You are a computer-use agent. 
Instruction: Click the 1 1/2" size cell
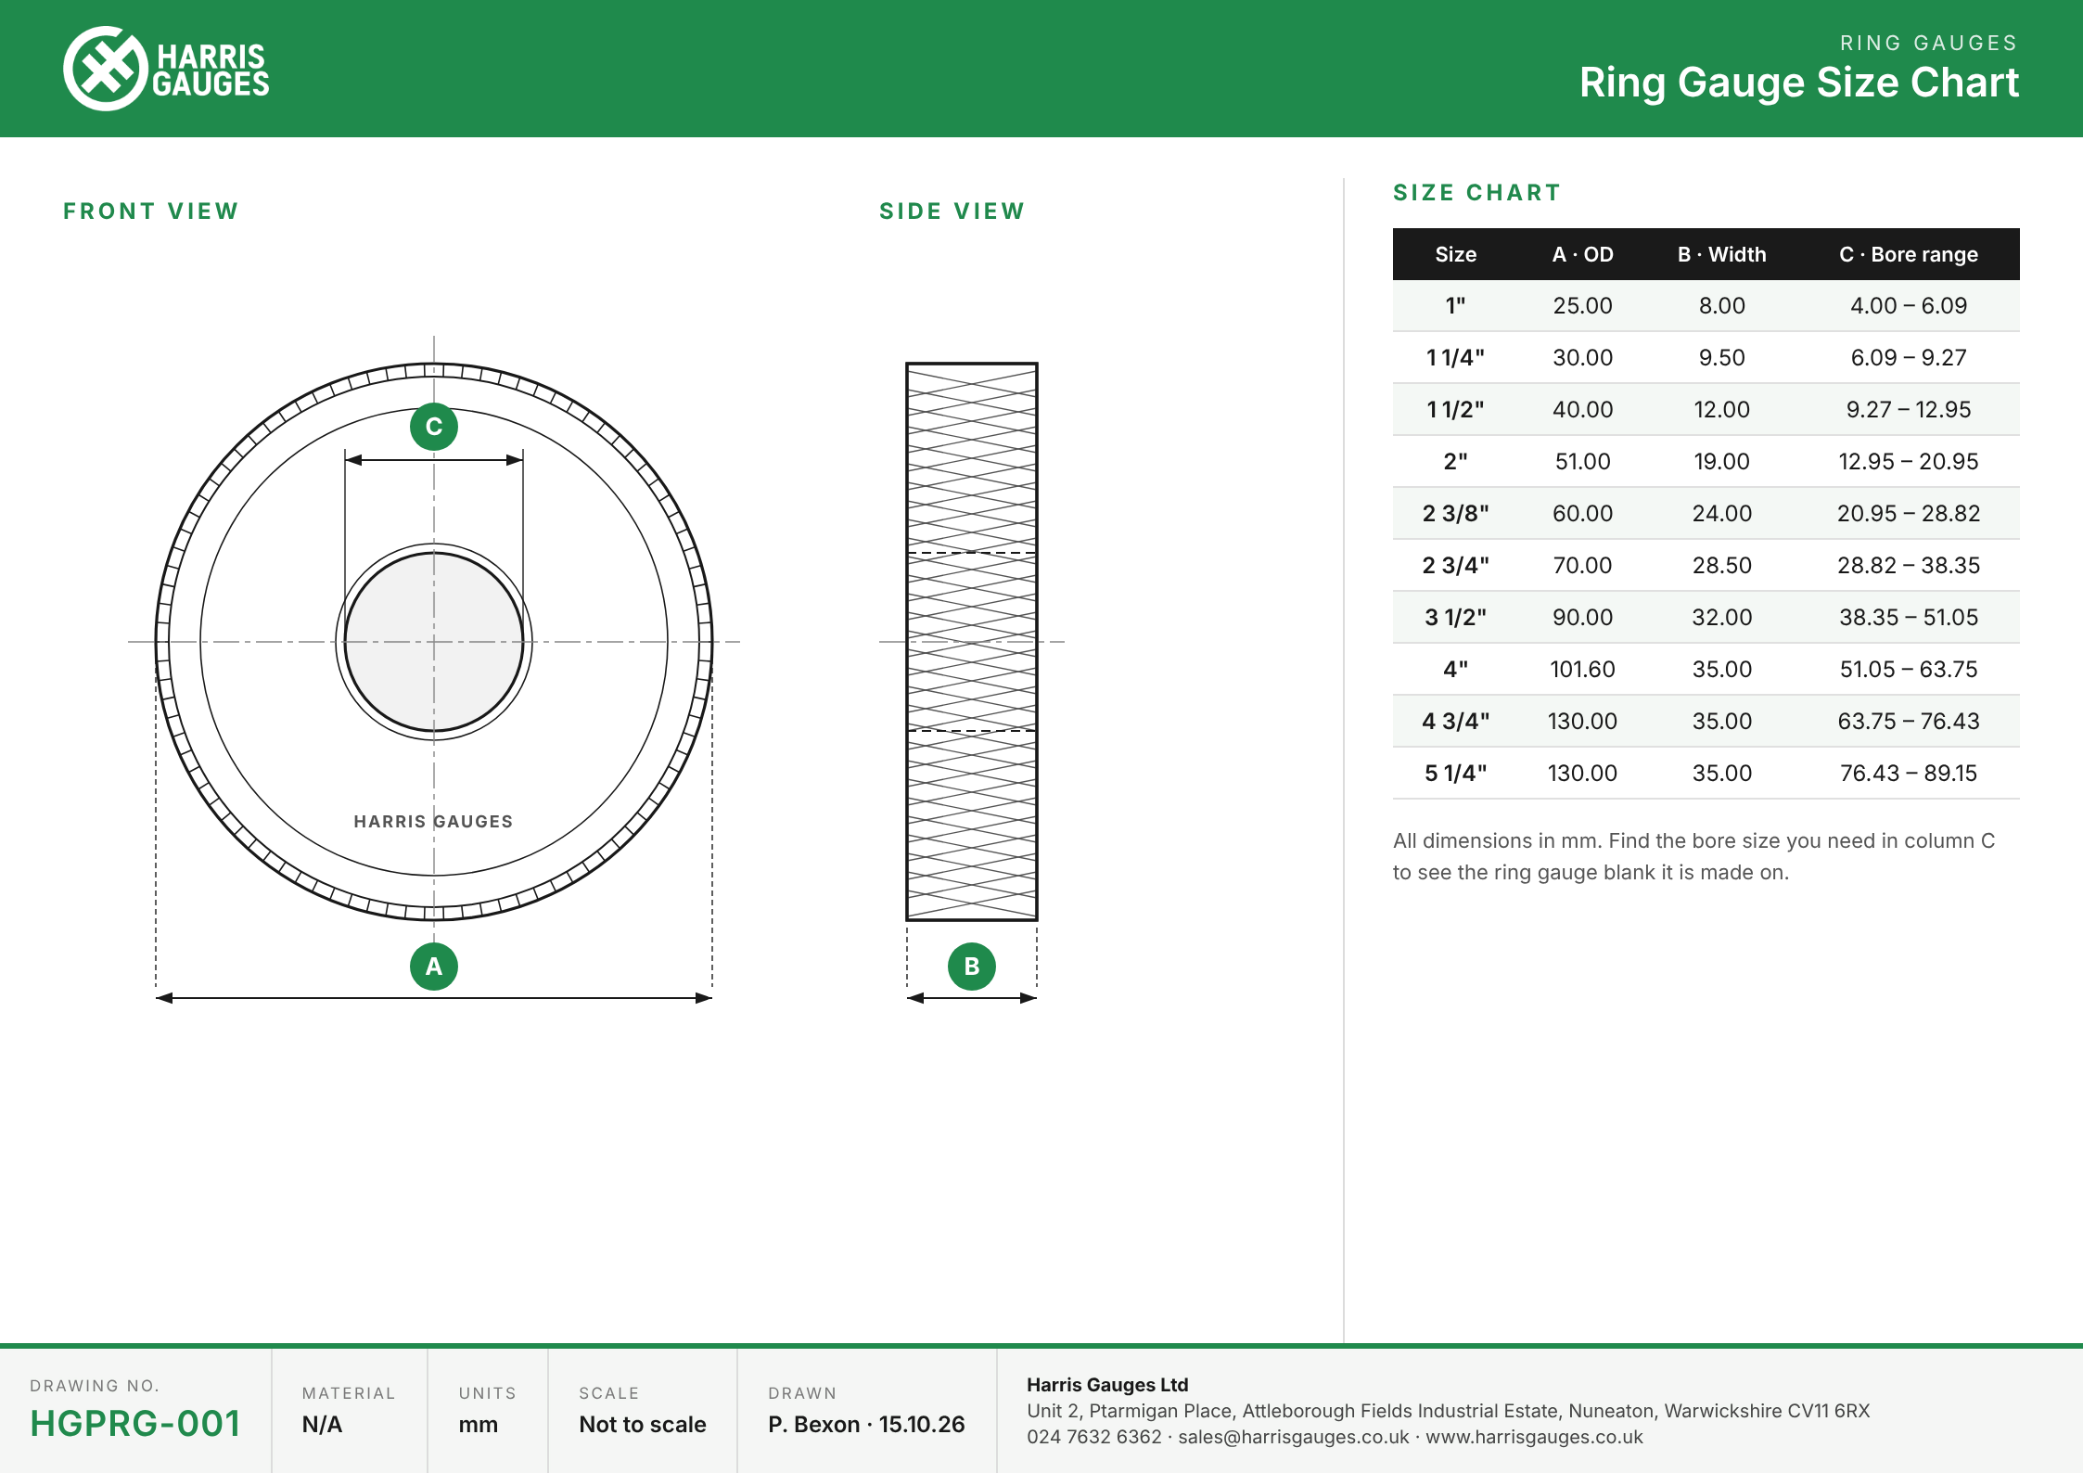(x=1456, y=410)
